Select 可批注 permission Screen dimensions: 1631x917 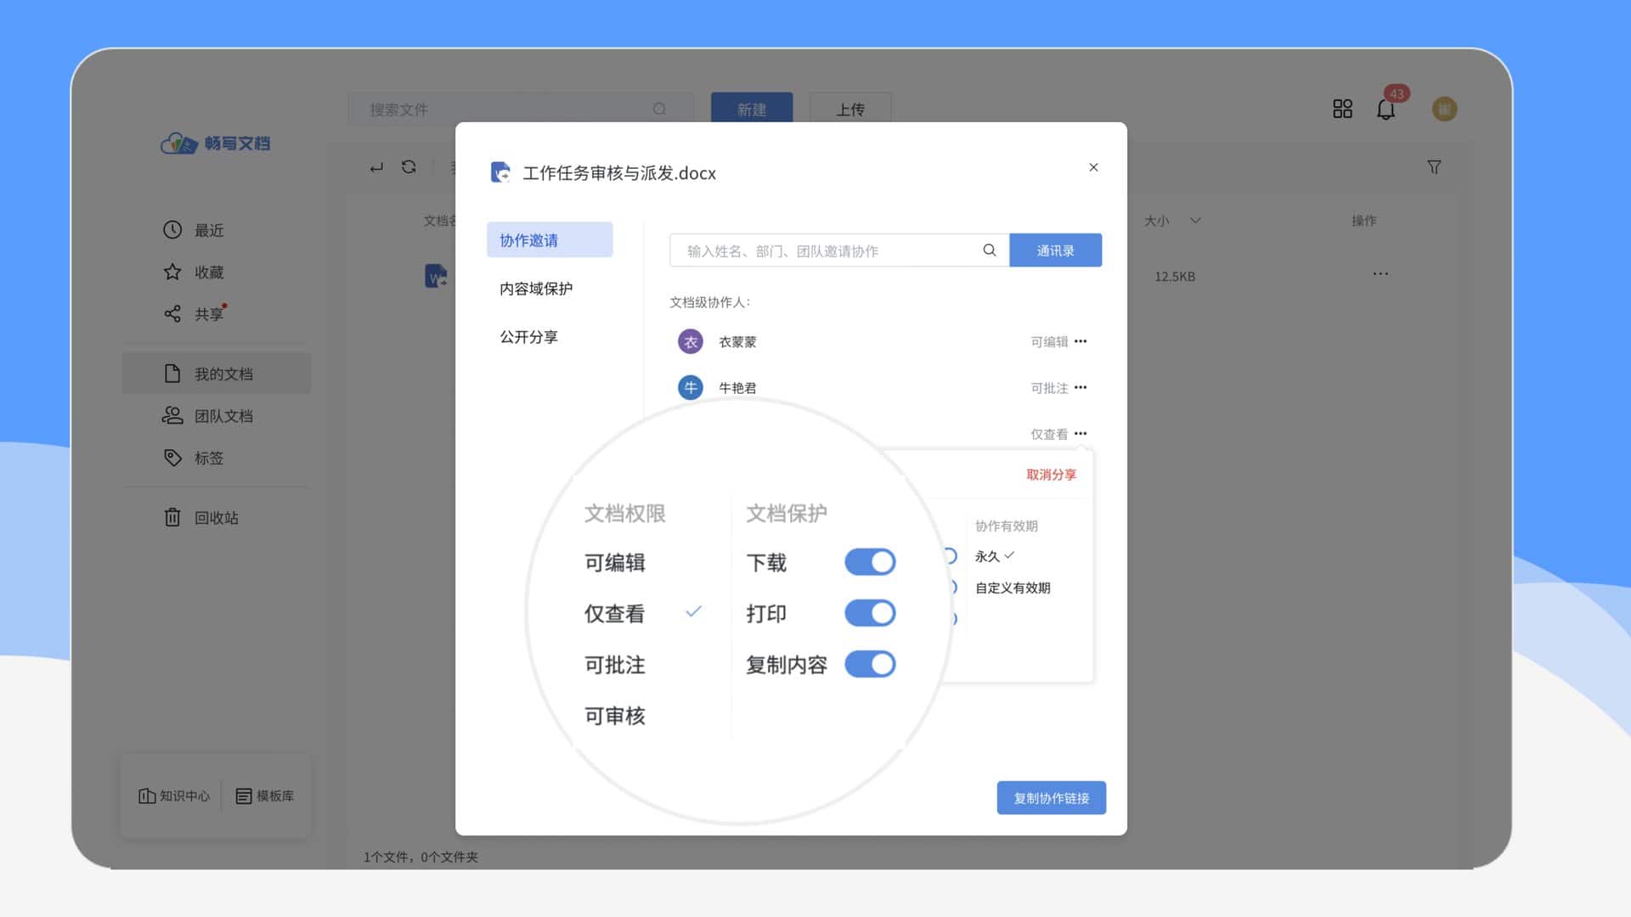615,665
